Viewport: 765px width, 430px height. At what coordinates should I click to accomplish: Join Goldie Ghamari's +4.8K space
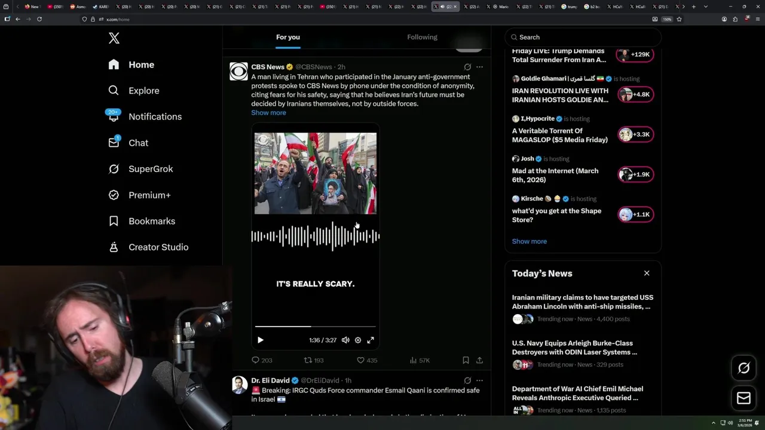point(635,94)
